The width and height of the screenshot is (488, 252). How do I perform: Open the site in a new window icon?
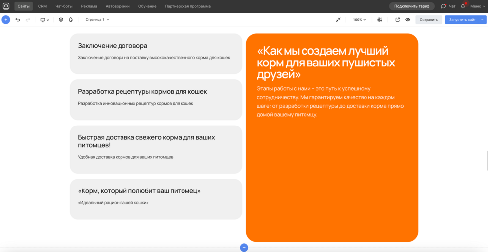[x=397, y=20]
